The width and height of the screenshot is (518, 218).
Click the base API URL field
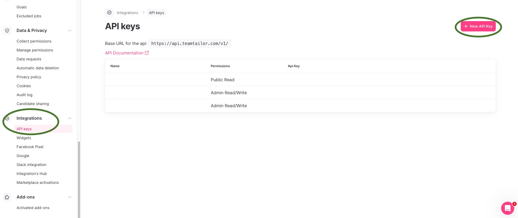[190, 43]
